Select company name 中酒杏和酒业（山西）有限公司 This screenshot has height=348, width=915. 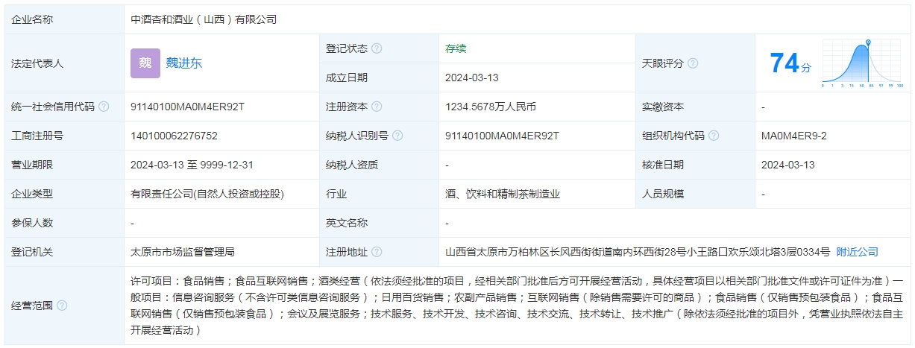(203, 19)
